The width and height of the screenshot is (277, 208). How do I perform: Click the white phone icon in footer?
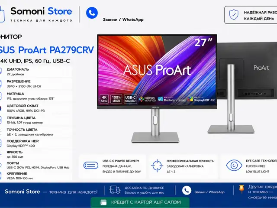[187, 190]
